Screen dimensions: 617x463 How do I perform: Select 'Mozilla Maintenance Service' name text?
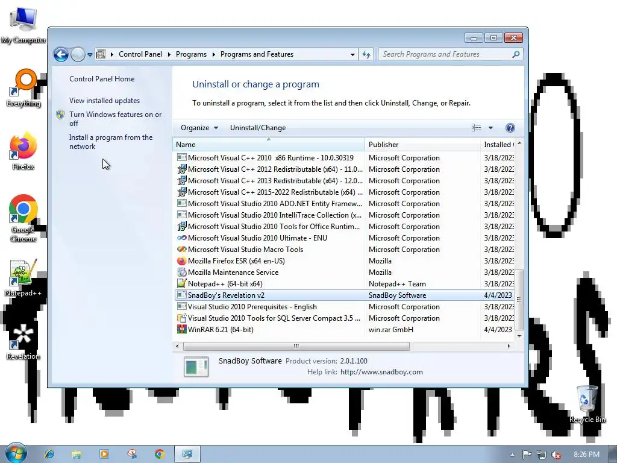[233, 272]
